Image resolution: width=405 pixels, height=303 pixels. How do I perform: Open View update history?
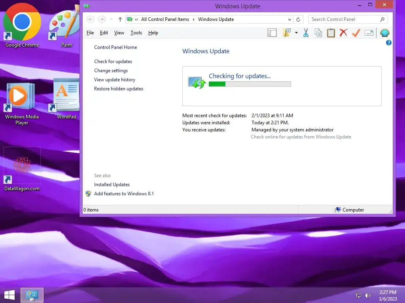[115, 80]
